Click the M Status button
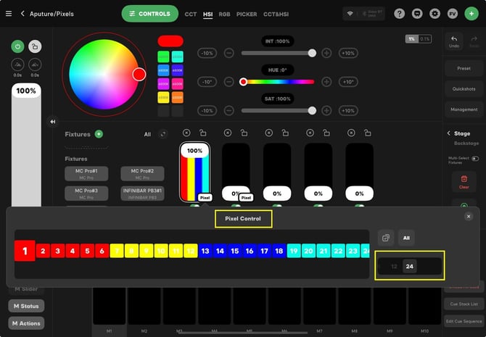486x337 pixels. pyautogui.click(x=26, y=306)
